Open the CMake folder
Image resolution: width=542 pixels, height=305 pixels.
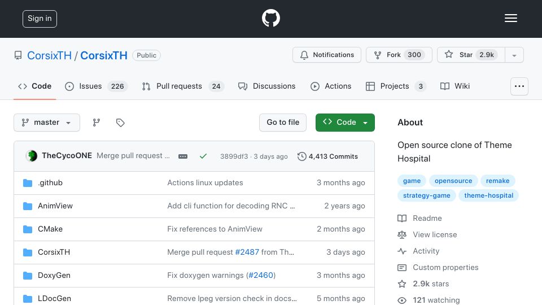point(50,229)
